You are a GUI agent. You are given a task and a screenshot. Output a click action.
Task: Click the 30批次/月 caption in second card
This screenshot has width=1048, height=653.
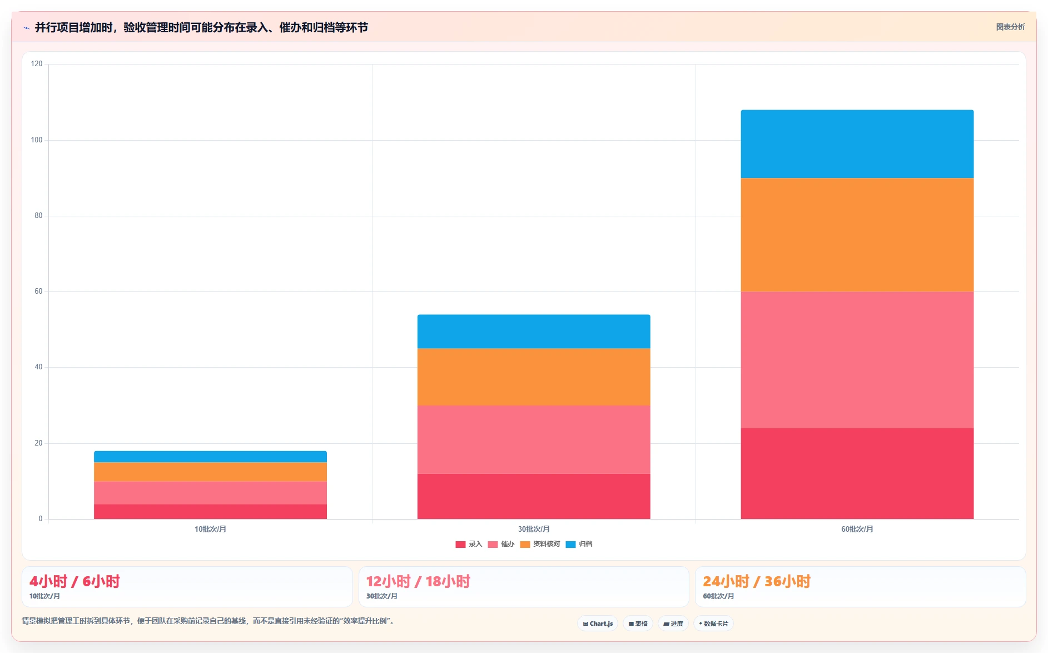coord(381,596)
